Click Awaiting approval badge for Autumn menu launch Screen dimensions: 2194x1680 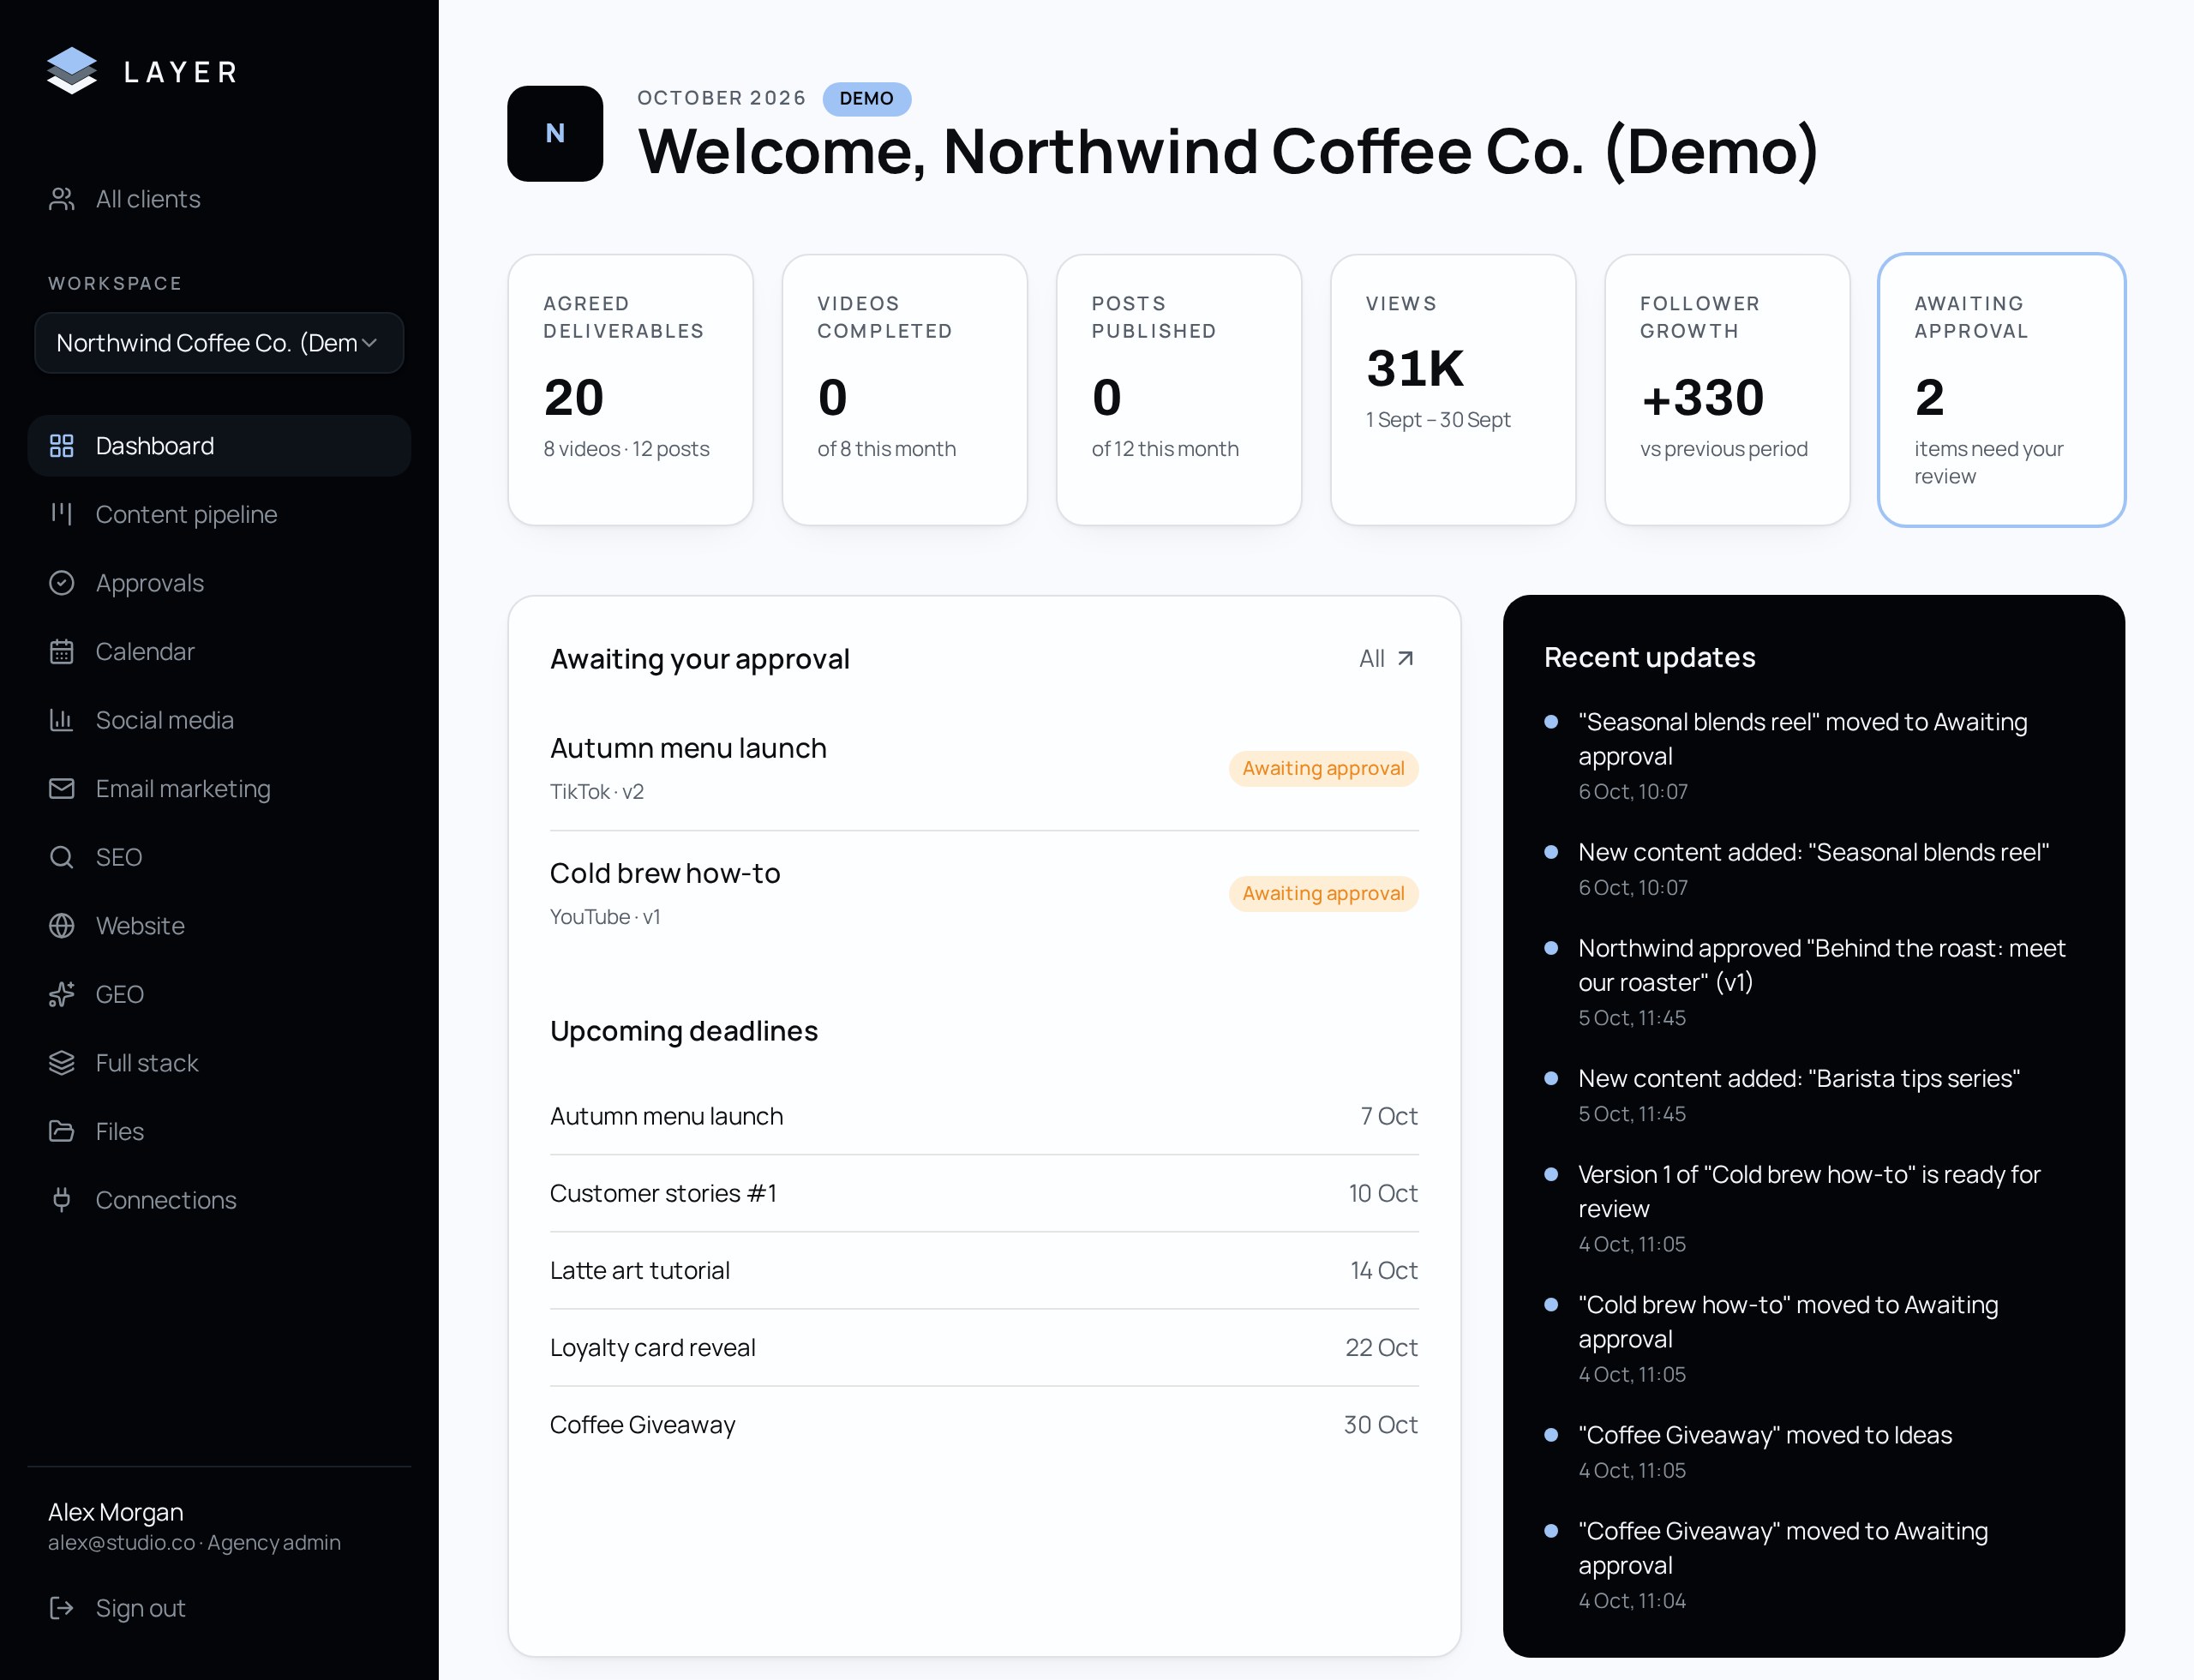click(1323, 768)
